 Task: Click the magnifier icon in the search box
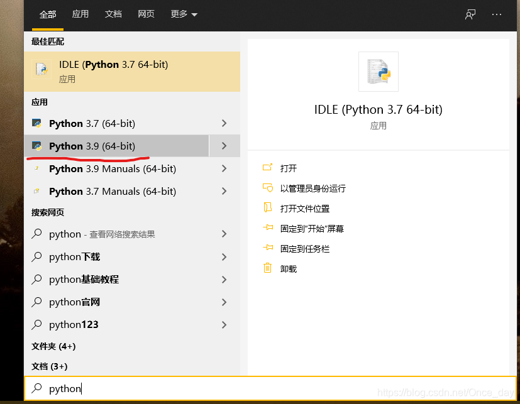(x=36, y=388)
